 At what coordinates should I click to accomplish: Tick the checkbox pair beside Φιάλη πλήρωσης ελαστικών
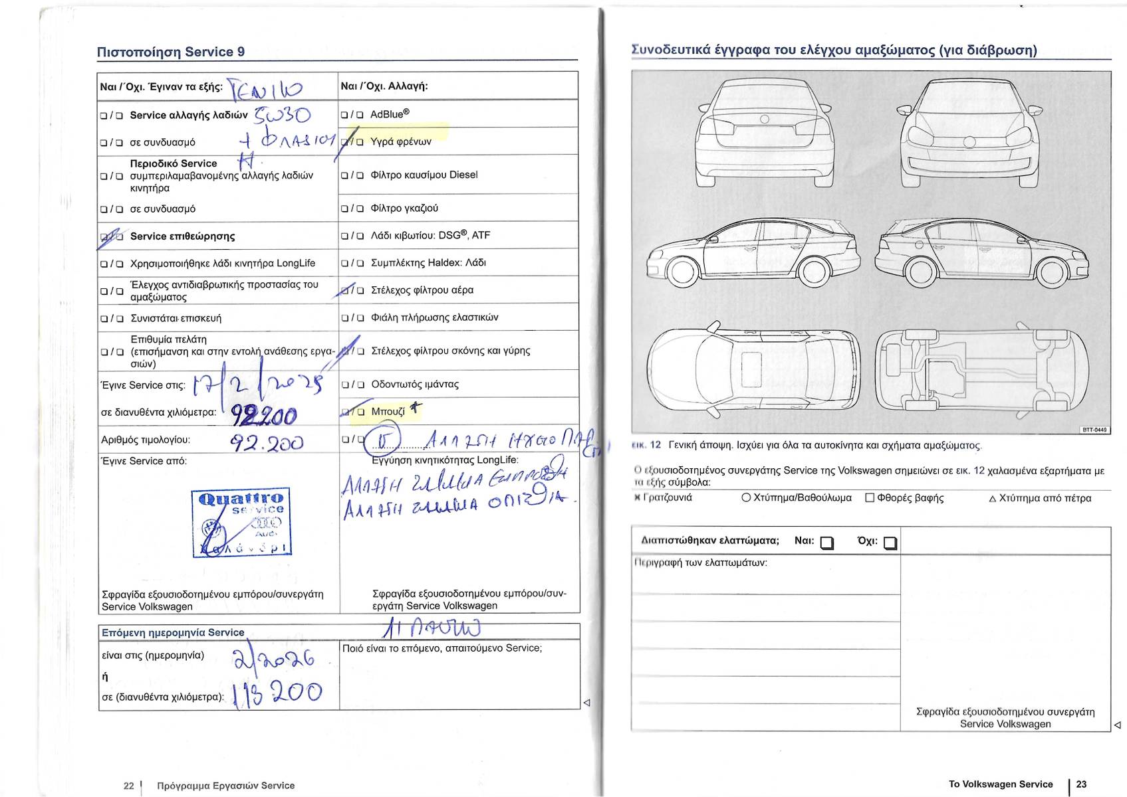(352, 318)
